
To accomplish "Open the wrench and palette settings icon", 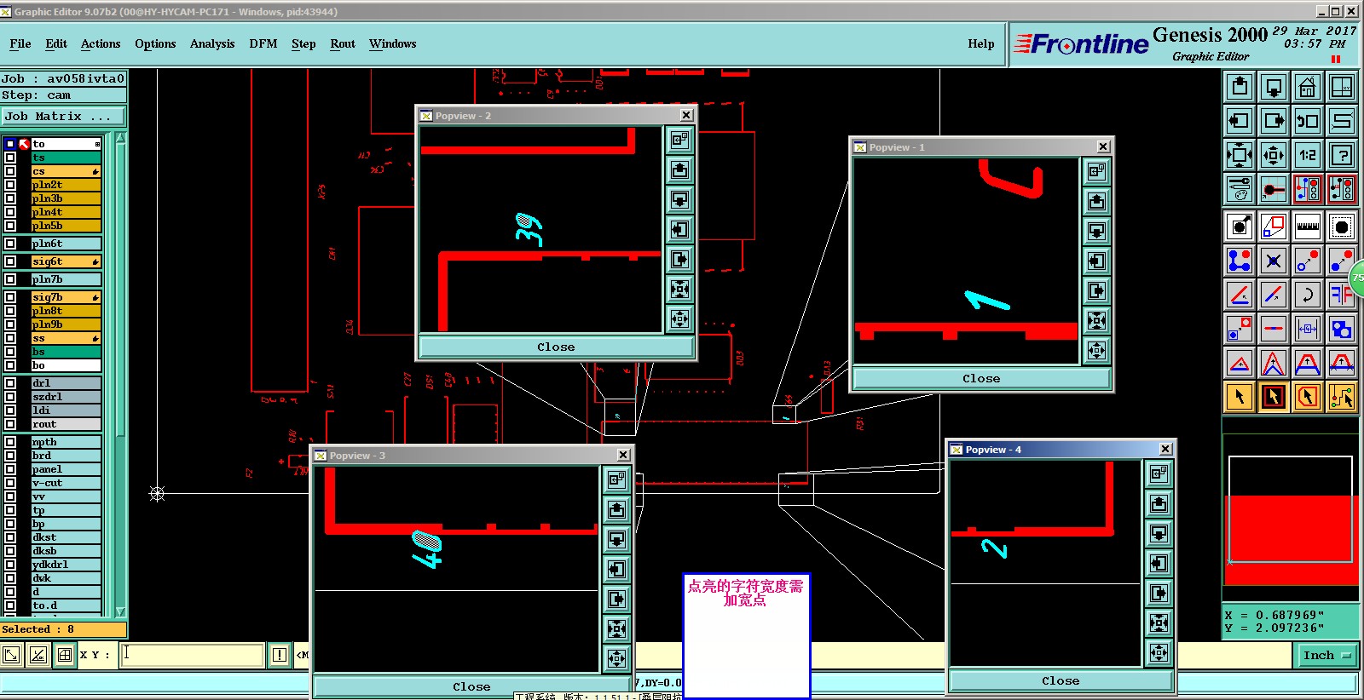I will click(1240, 189).
